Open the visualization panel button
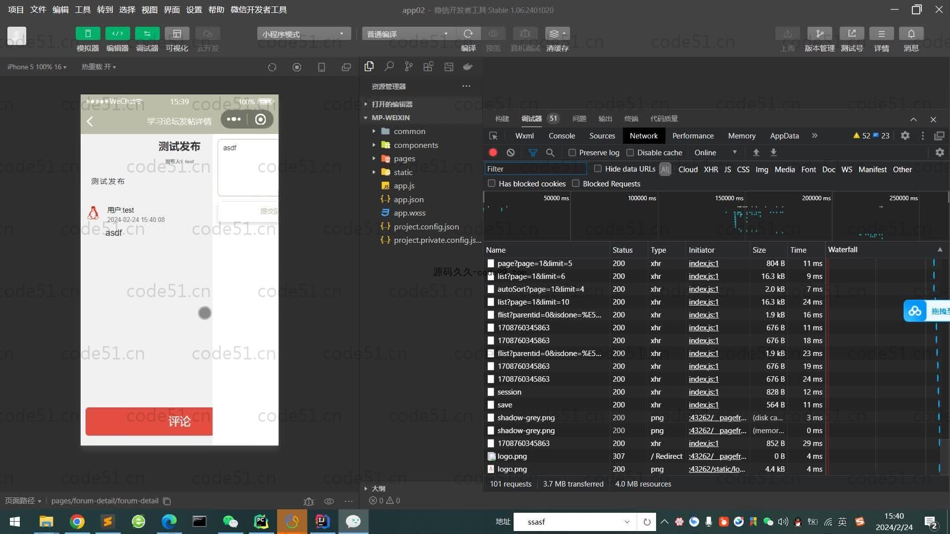950x534 pixels. (177, 34)
